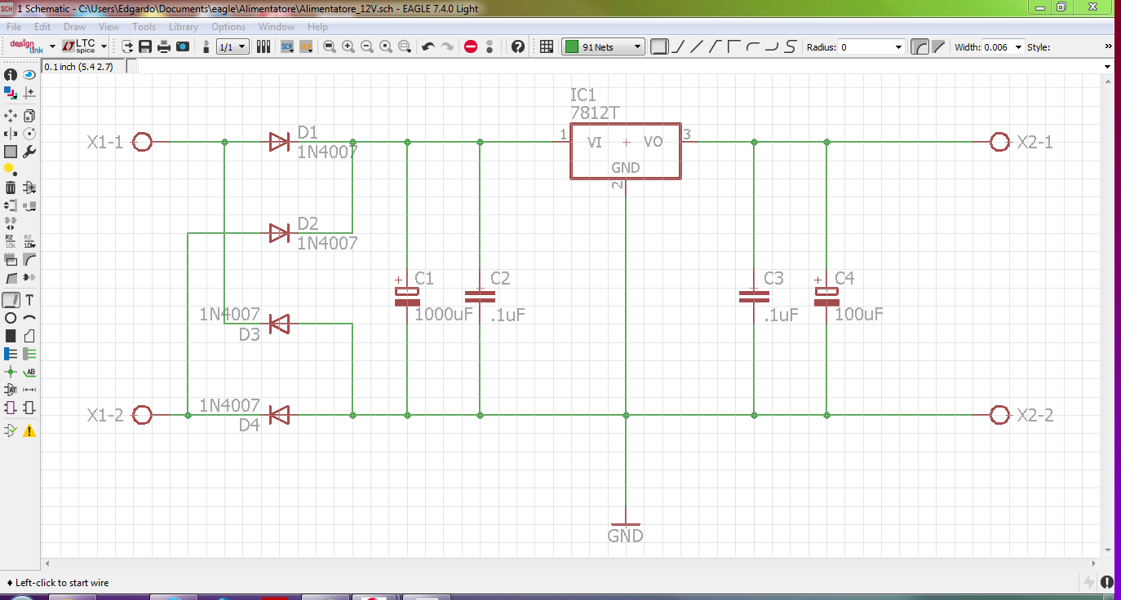This screenshot has width=1121, height=600.
Task: Open the grid settings icon
Action: coord(547,46)
